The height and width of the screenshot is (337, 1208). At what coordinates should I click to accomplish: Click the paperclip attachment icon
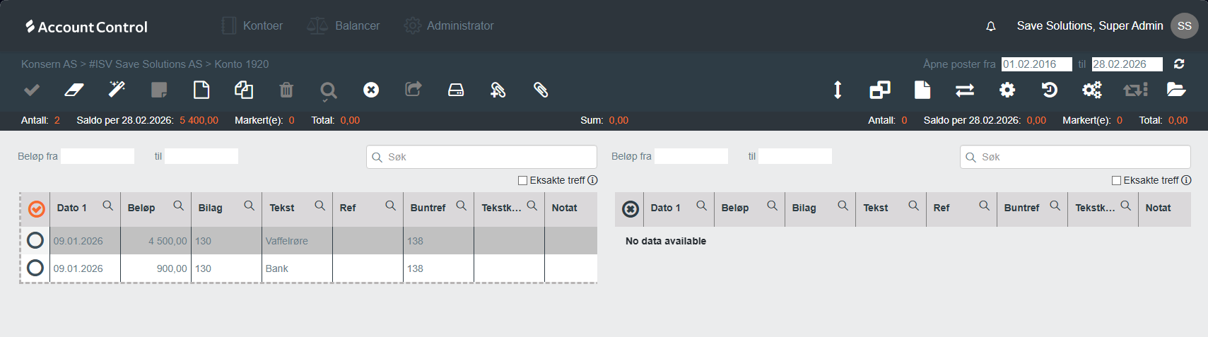click(x=541, y=90)
